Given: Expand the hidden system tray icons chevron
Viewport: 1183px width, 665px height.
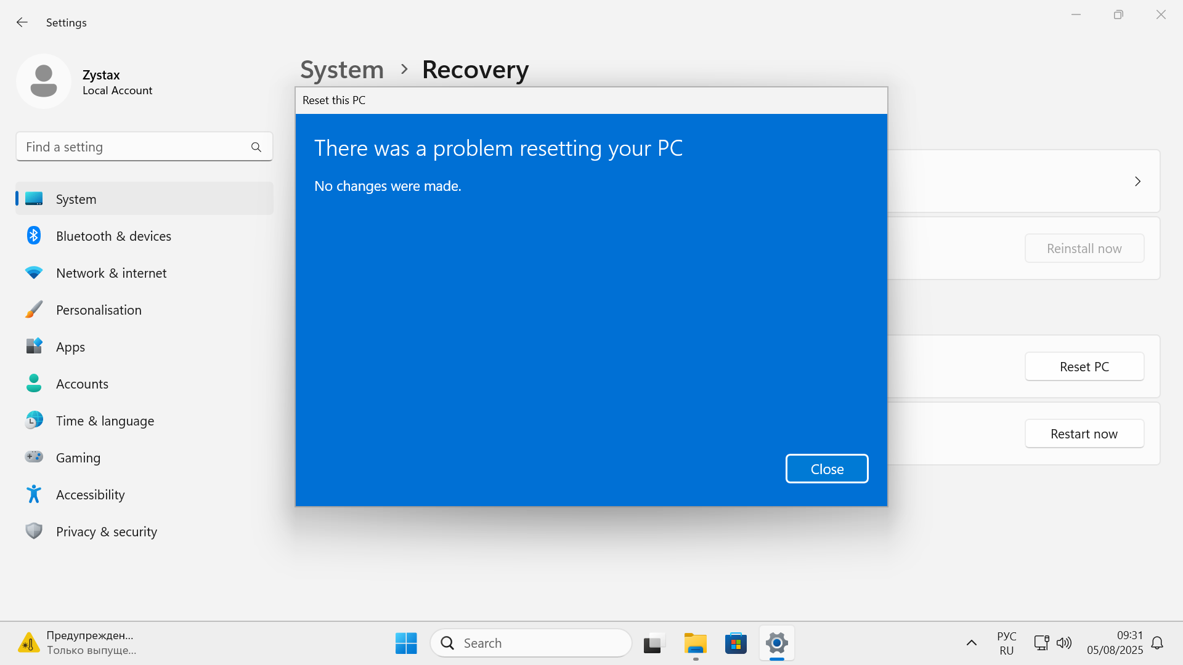Looking at the screenshot, I should click(x=972, y=643).
